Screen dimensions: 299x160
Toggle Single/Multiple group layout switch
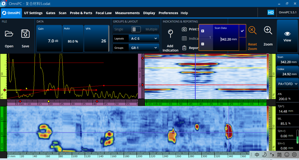(x=136, y=29)
